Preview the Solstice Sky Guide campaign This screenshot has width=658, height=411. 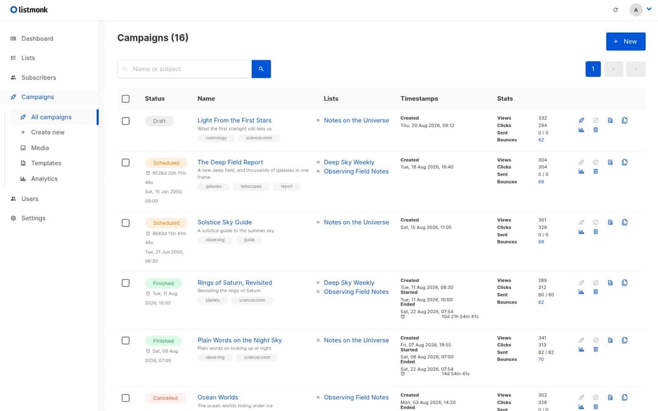pyautogui.click(x=610, y=222)
